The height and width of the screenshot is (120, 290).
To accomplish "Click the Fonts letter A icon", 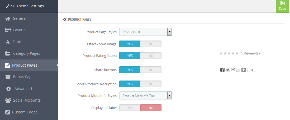I will (x=8, y=42).
